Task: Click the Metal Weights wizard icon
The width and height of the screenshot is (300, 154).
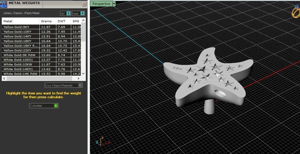Action: pyautogui.click(x=3, y=4)
